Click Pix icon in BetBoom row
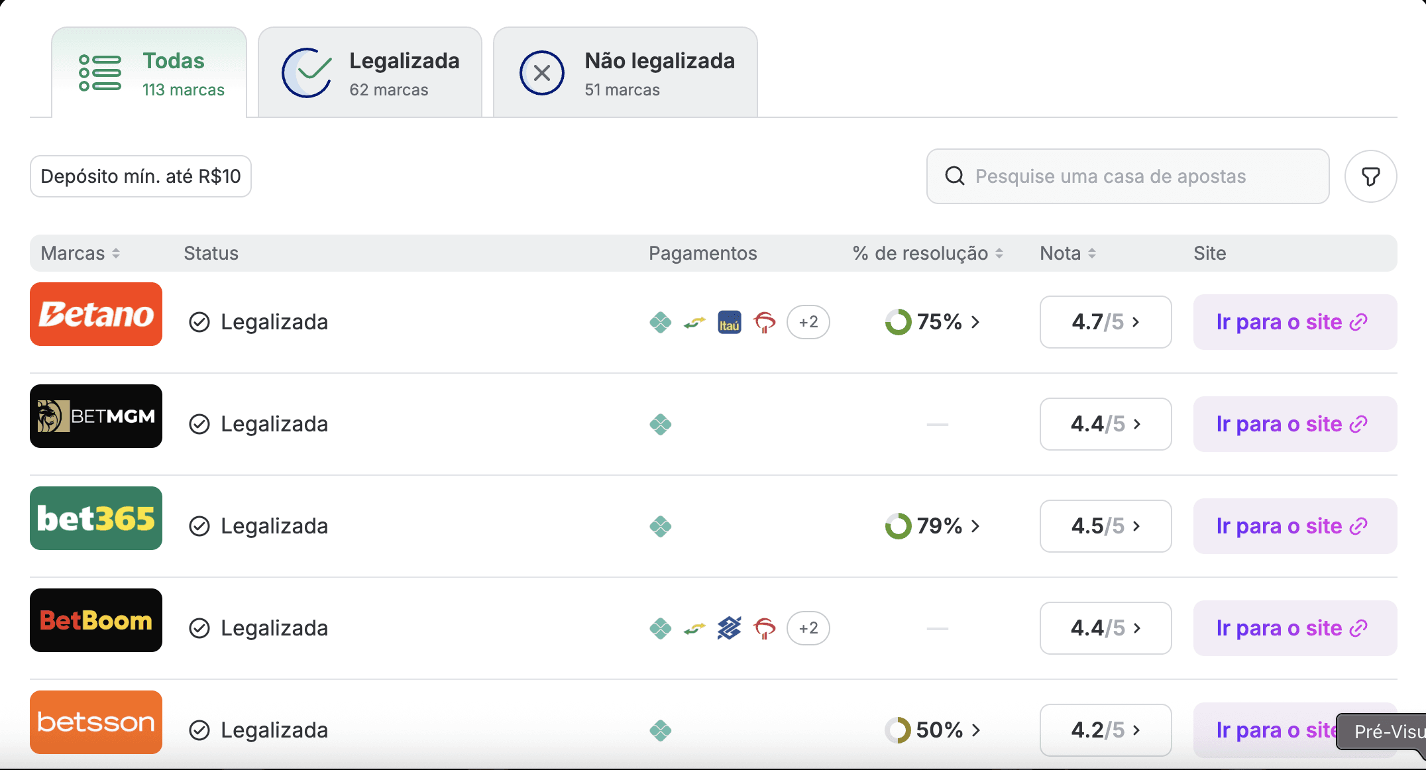 tap(661, 628)
